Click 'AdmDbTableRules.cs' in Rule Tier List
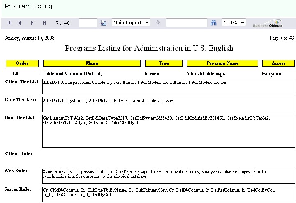The height and width of the screenshot is (203, 296). [109, 101]
